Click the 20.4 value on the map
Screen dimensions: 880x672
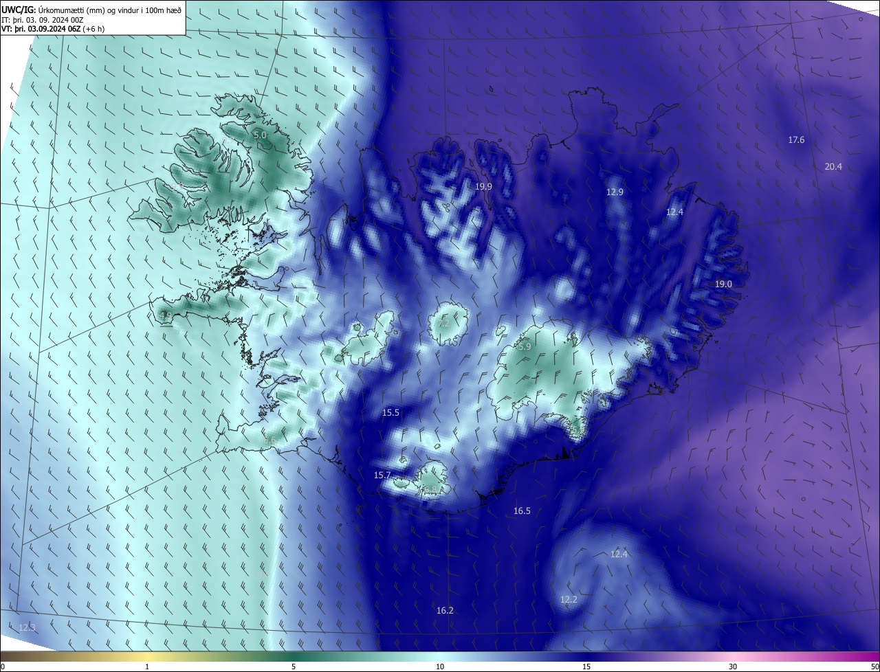tap(833, 167)
